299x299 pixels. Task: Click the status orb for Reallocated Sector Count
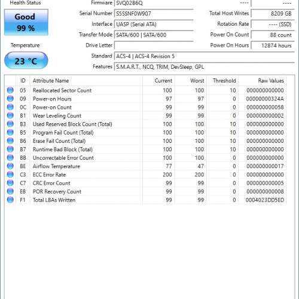tap(10, 90)
